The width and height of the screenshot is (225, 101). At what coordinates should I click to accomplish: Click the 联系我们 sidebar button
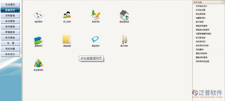(10, 54)
